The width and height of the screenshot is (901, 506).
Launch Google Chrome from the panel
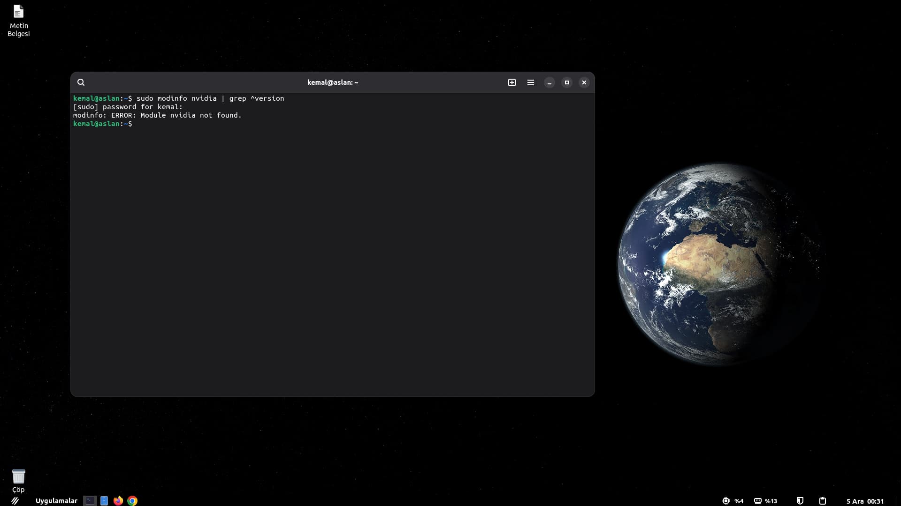pos(132,501)
